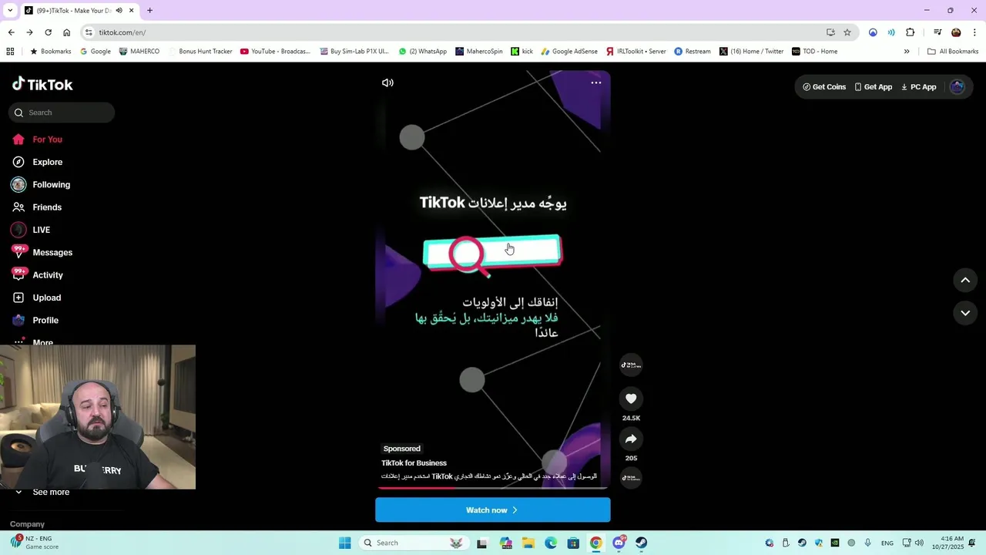Open the Chrome home page button
The height and width of the screenshot is (555, 986).
tap(66, 32)
